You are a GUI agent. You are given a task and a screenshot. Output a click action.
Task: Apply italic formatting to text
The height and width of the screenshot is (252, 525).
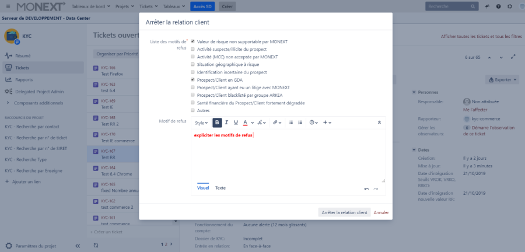(x=226, y=123)
